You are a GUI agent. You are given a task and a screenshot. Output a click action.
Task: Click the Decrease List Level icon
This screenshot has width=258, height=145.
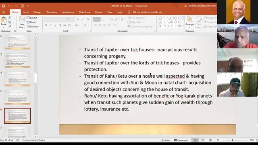112,19
